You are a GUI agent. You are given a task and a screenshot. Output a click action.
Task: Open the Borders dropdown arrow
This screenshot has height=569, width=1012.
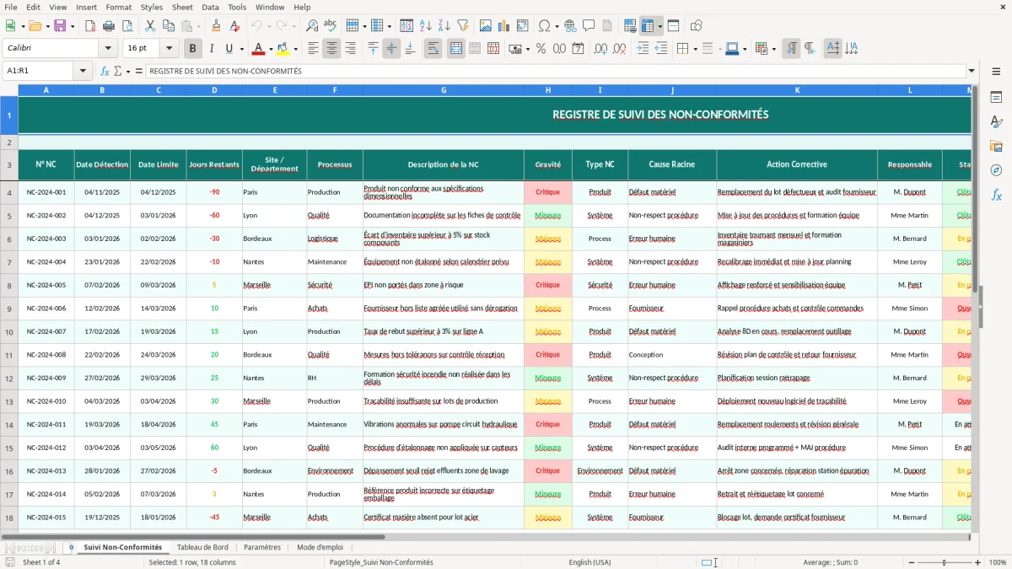[695, 49]
